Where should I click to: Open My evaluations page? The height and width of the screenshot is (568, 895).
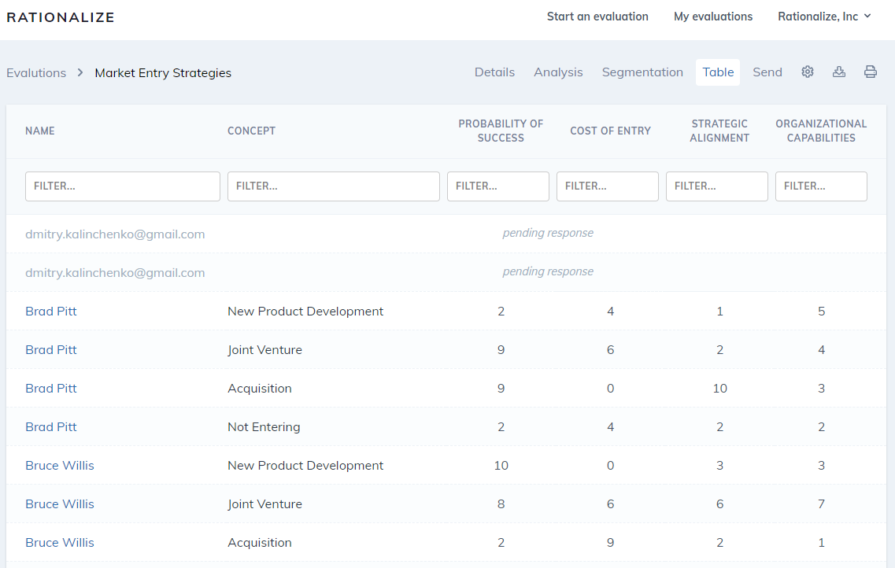click(x=712, y=17)
